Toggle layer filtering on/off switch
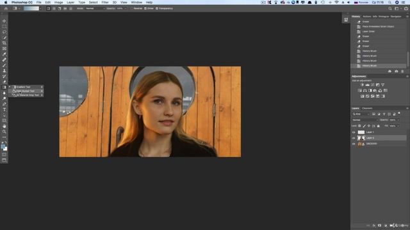 coord(399,114)
